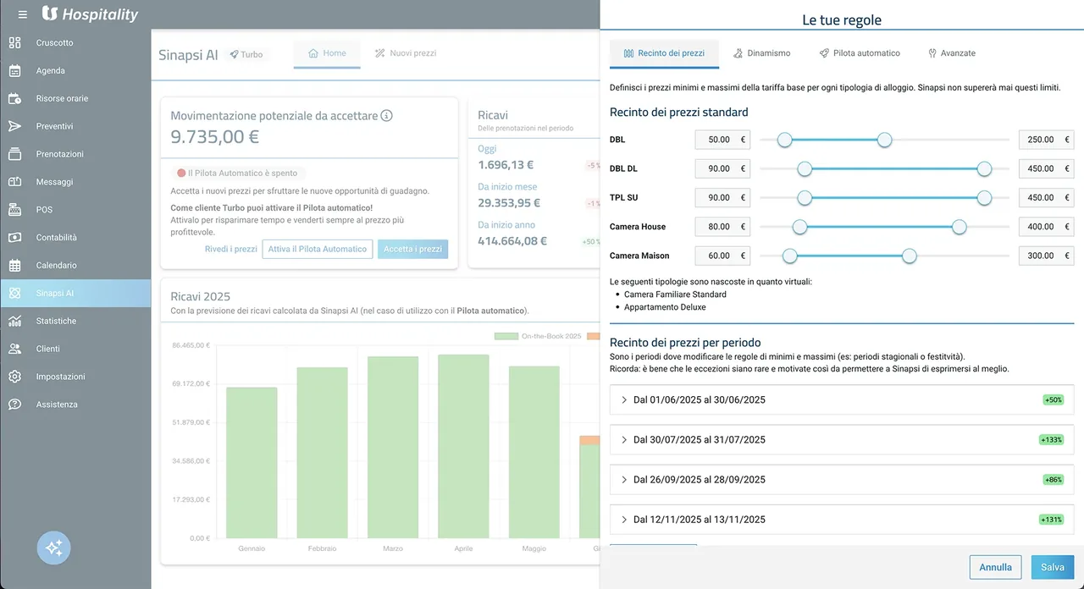
Task: Click the Cruscotto dashboard icon
Action: click(x=14, y=42)
